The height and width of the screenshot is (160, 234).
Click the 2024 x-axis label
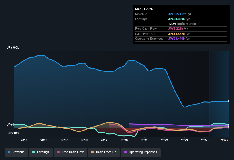pos(204,140)
